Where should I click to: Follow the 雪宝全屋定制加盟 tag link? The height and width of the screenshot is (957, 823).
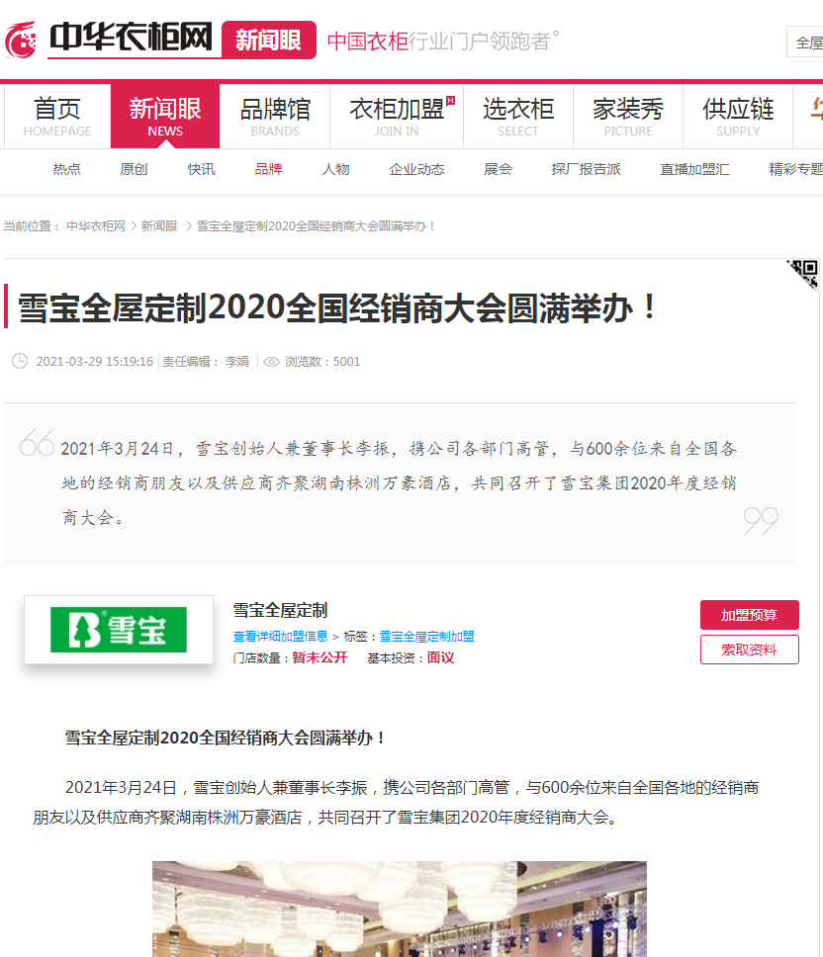(426, 636)
